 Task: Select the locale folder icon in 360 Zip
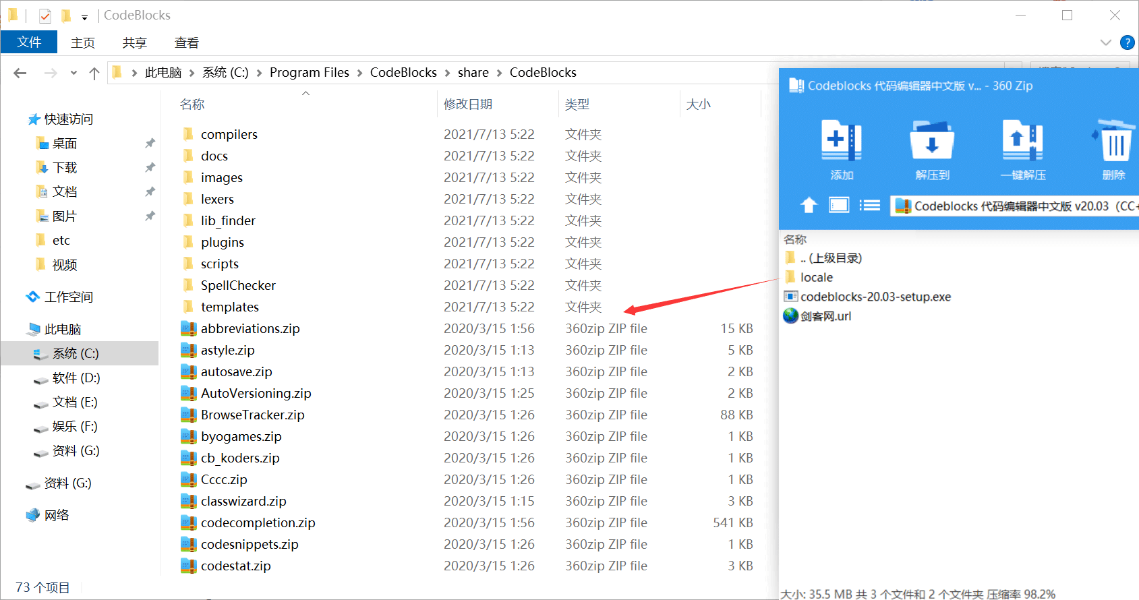coord(790,277)
